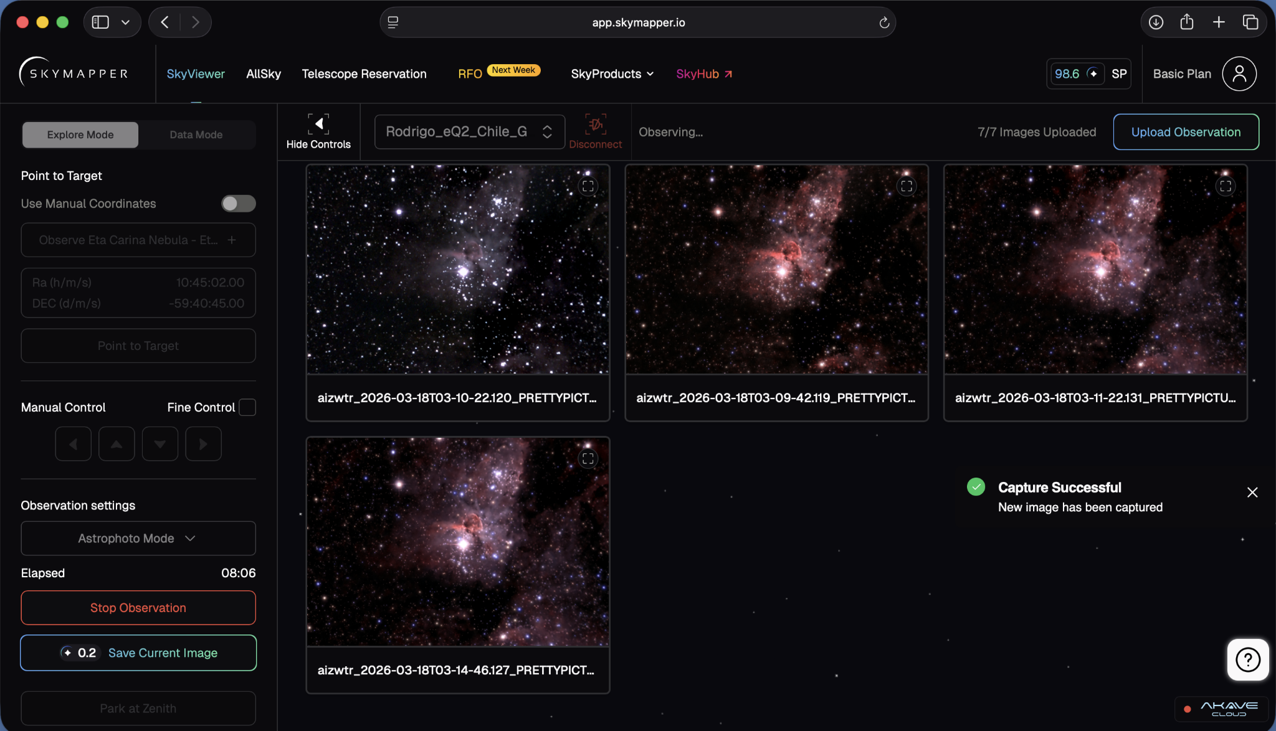1276x731 pixels.
Task: Open the Telescope Reservation tab
Action: point(364,74)
